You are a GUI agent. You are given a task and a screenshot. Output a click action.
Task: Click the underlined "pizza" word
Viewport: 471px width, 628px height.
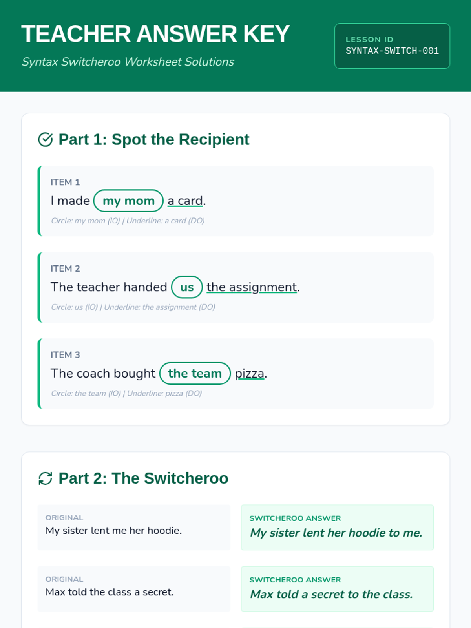[x=249, y=374]
